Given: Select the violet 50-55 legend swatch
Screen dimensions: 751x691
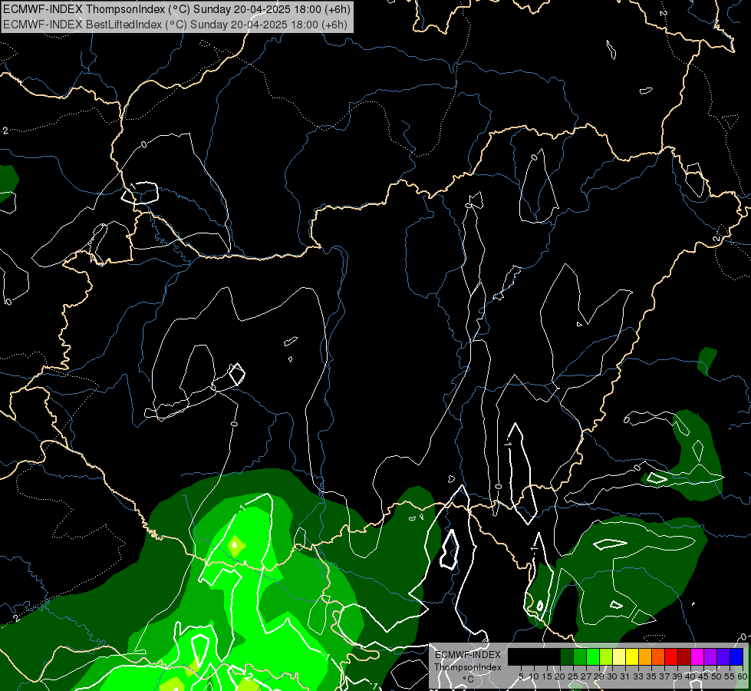Looking at the screenshot, I should coord(723,656).
